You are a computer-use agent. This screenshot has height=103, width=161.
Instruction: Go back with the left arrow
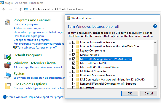pyautogui.click(x=4, y=9)
